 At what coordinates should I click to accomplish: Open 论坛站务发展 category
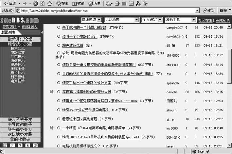click(20, 134)
